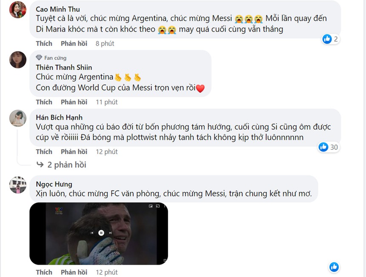Viewport: 366px width, 277px height.
Task: Click the 12 phút timestamp under the video
Action: point(106,272)
